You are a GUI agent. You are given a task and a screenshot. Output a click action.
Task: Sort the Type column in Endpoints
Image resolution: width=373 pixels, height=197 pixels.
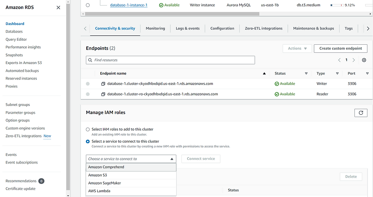click(x=337, y=73)
